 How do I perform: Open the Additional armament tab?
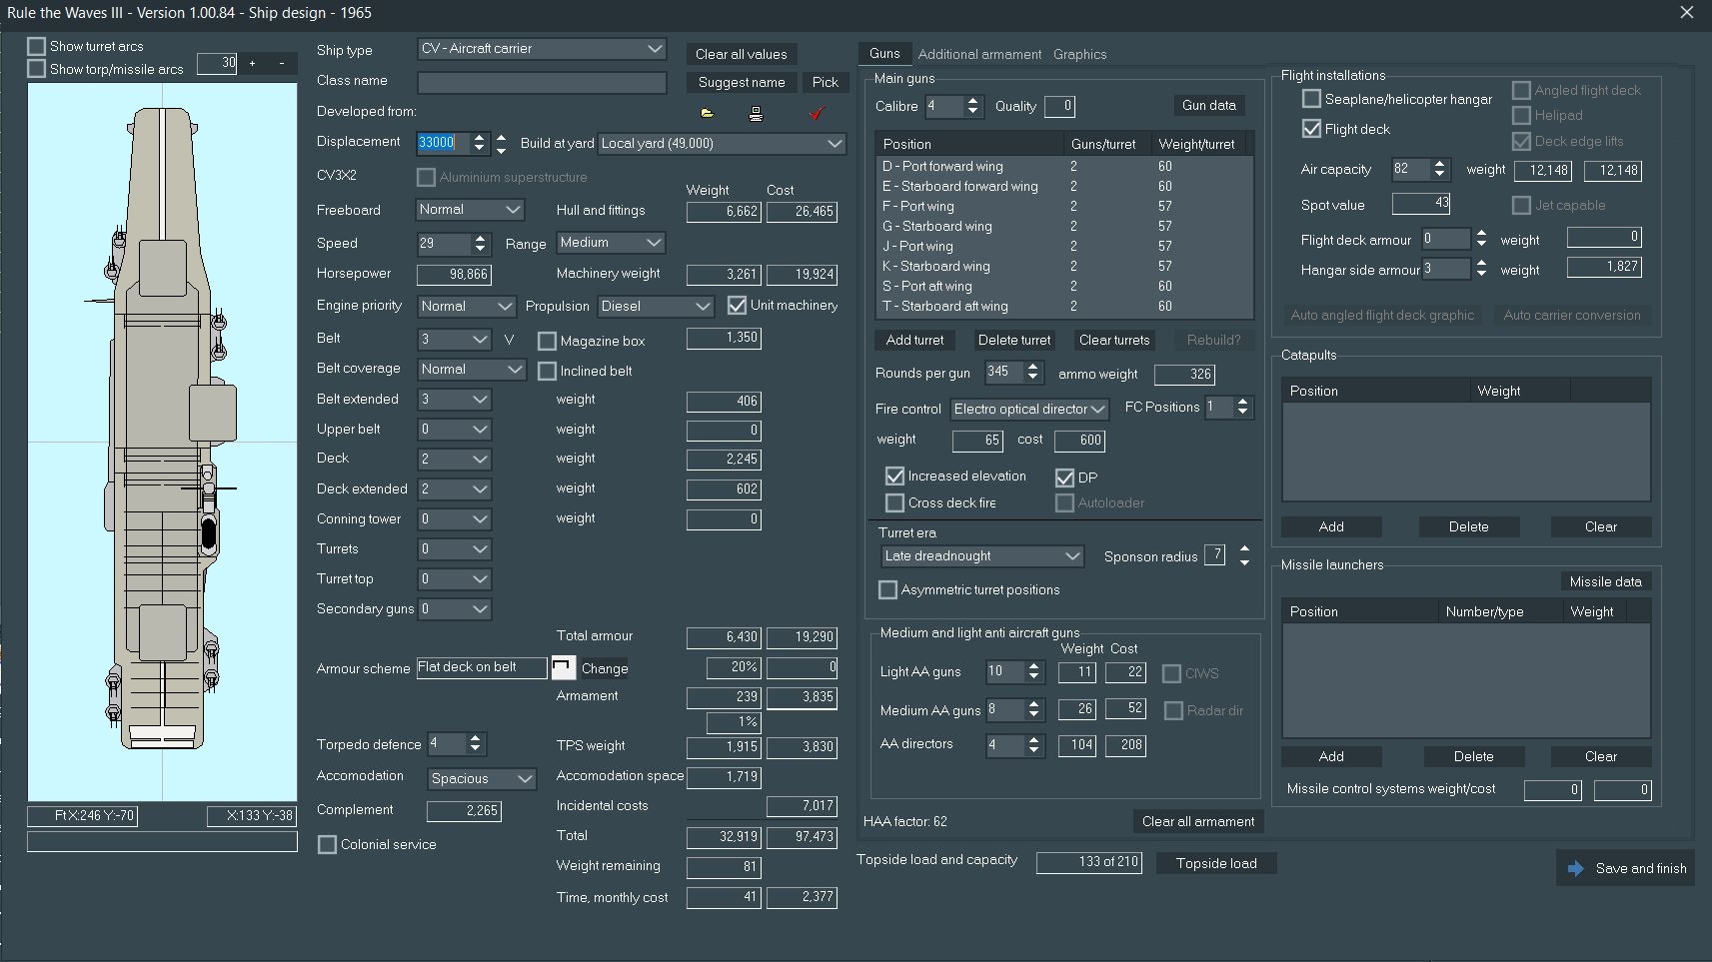point(979,54)
